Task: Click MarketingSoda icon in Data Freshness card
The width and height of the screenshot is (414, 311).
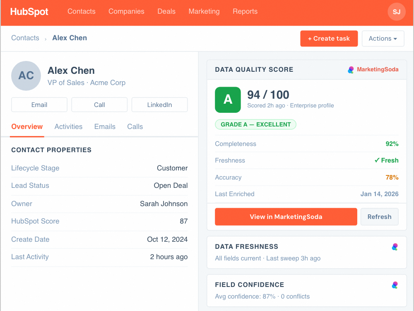Action: pos(395,247)
